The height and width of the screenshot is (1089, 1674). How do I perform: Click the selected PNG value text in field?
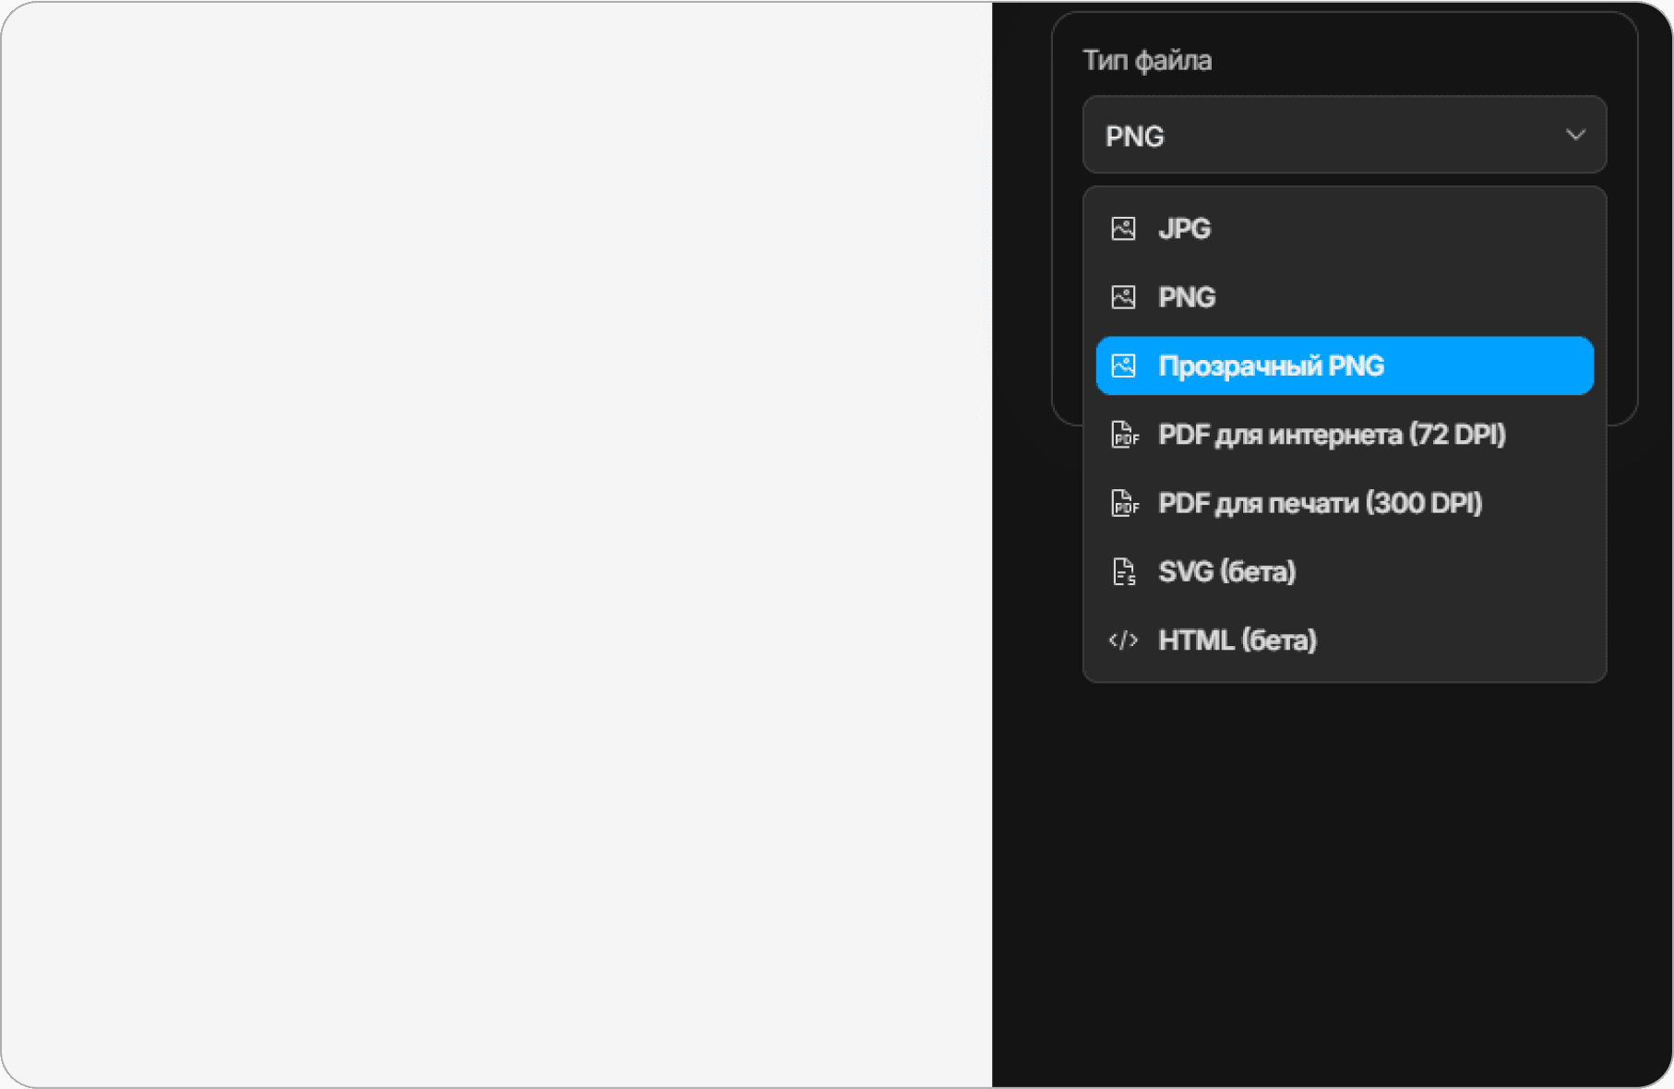(1135, 137)
